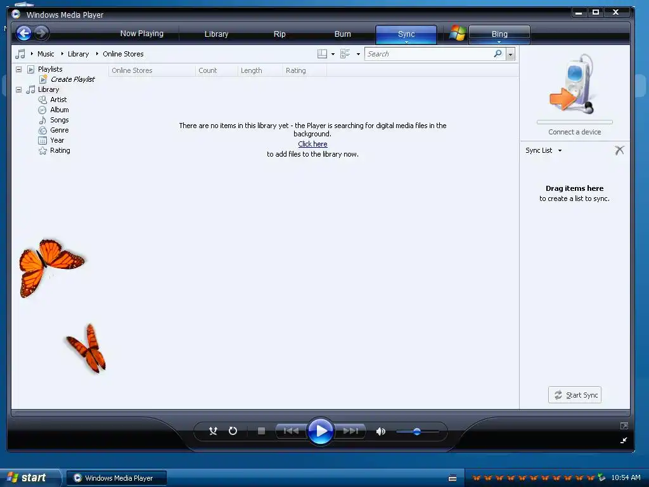Click Library in the breadcrumb path

78,54
